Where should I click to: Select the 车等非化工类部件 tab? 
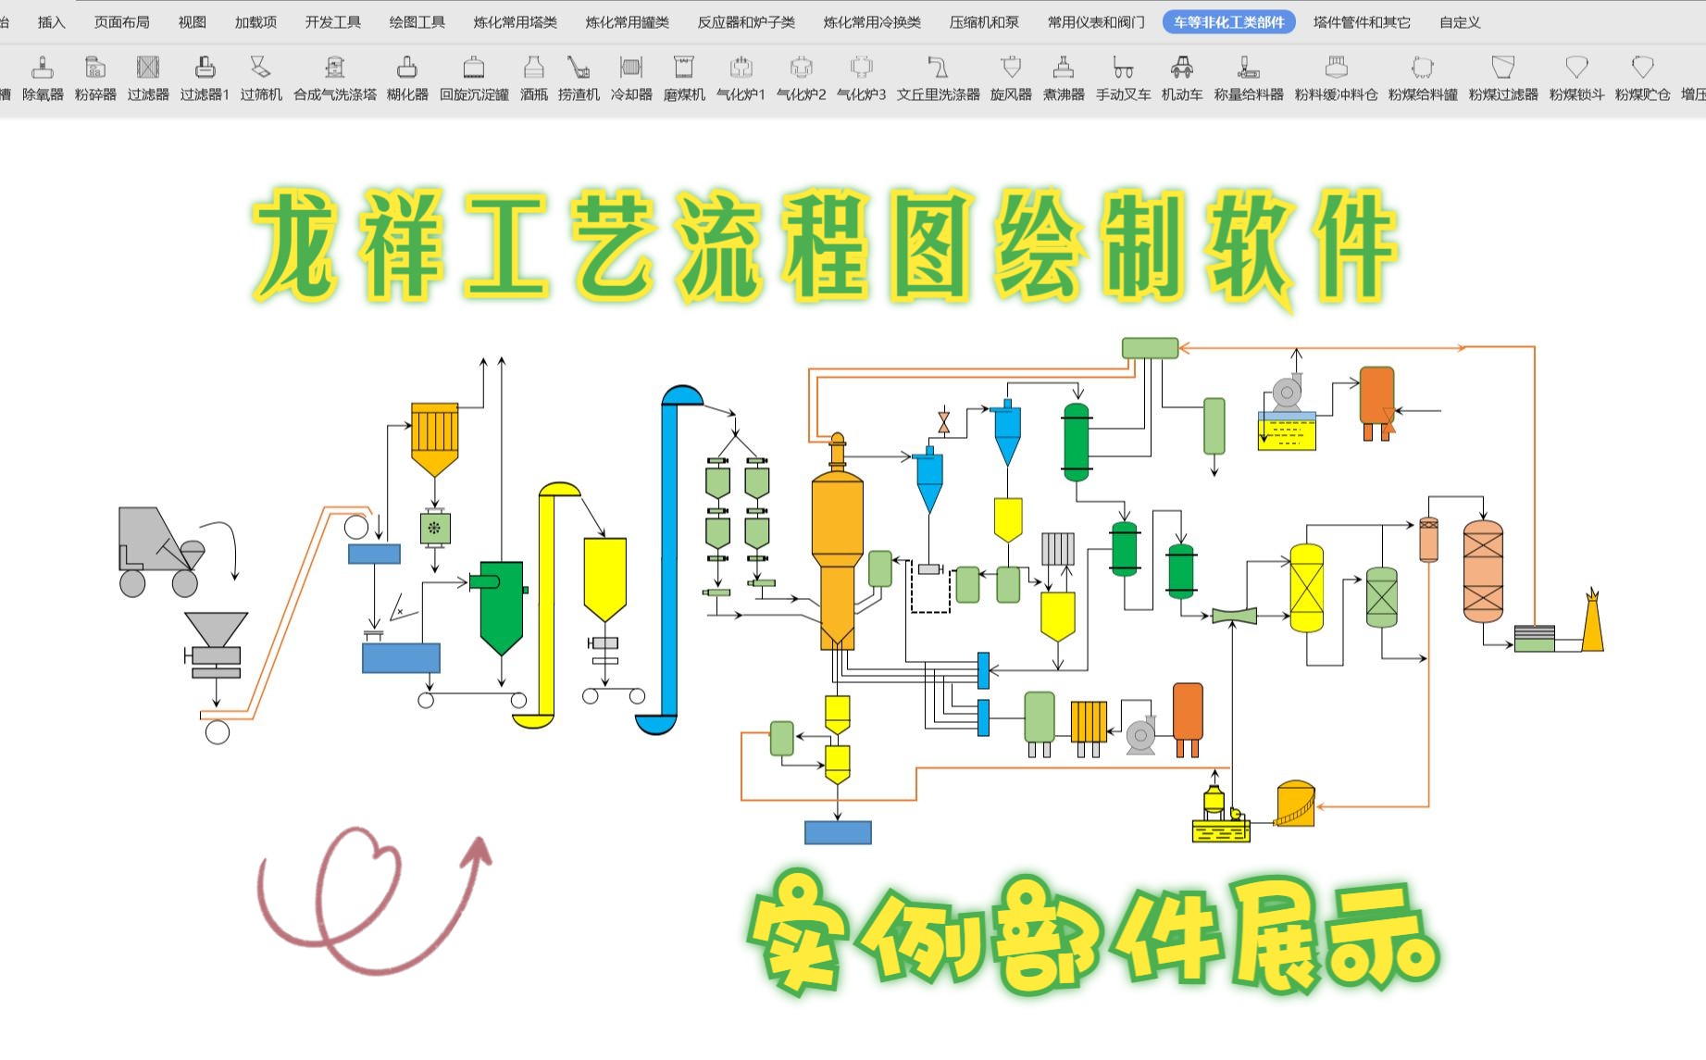1229,22
